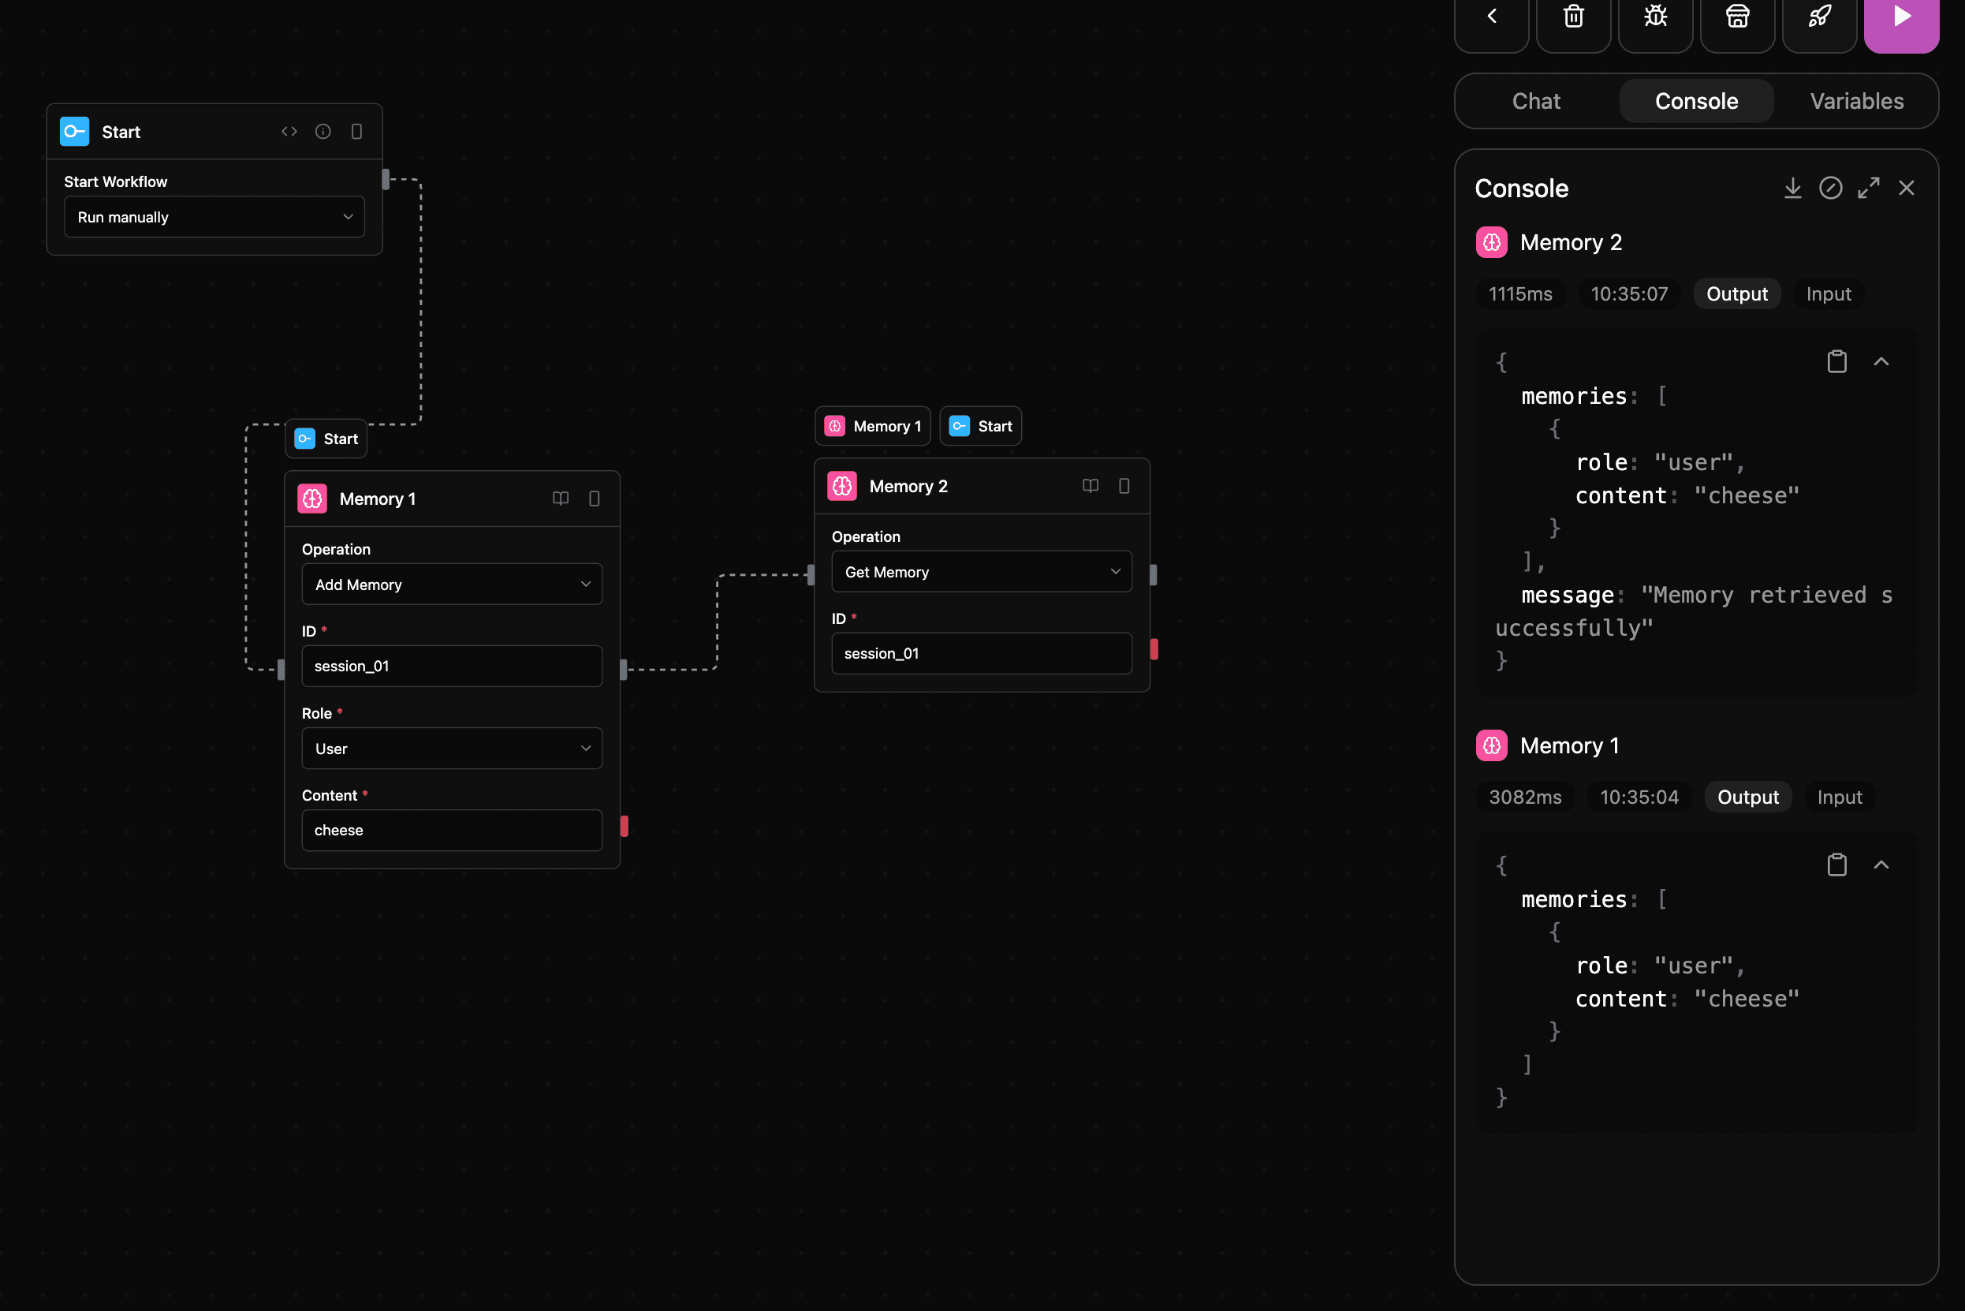Screen dimensions: 1965x1311
Task: Download the console logs
Action: pyautogui.click(x=1792, y=188)
